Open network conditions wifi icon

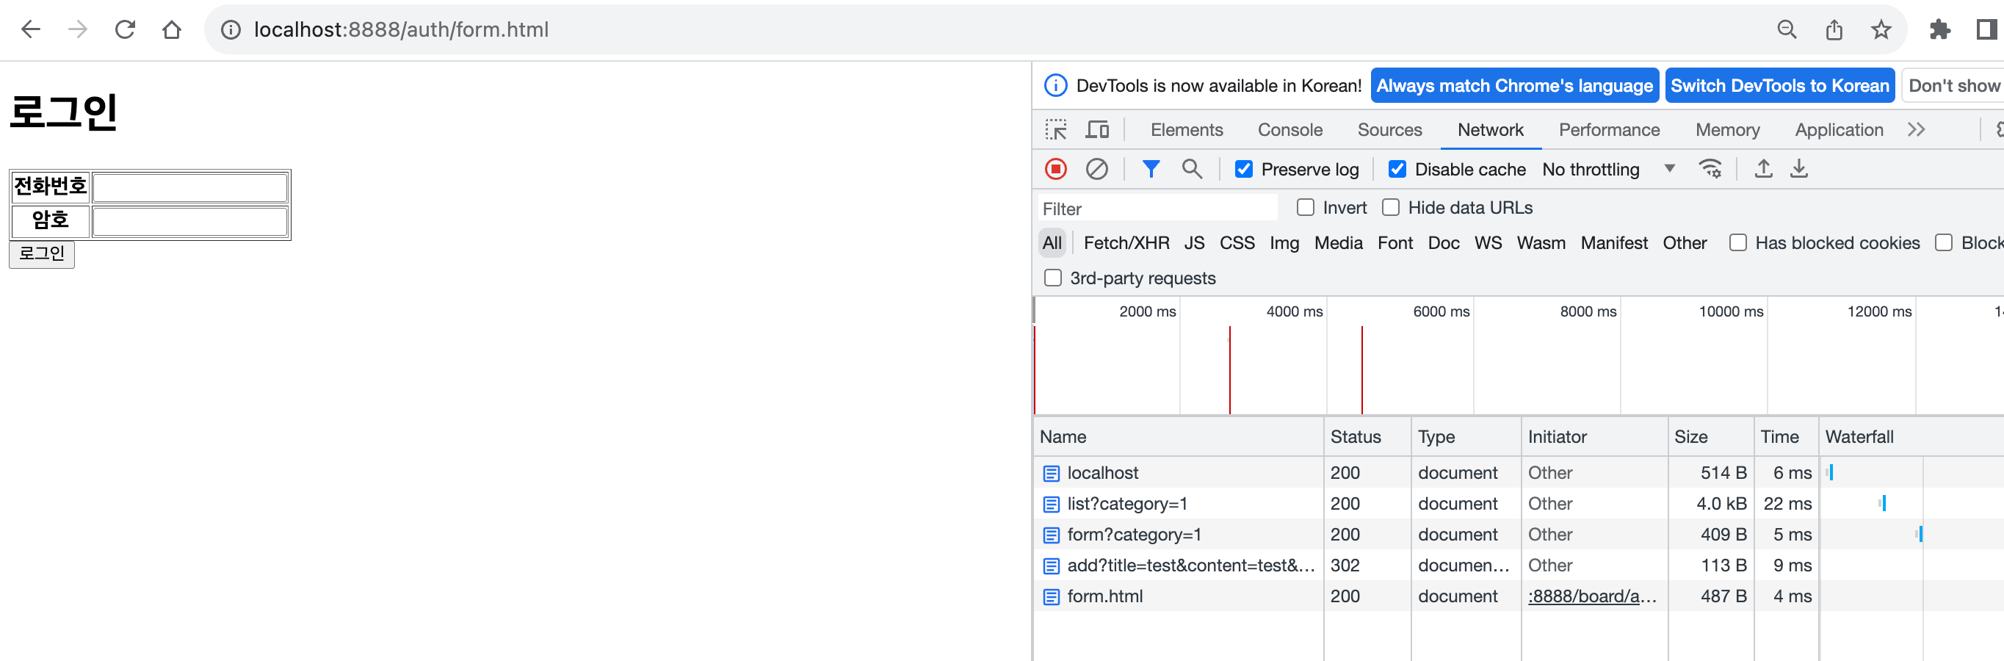[1710, 169]
